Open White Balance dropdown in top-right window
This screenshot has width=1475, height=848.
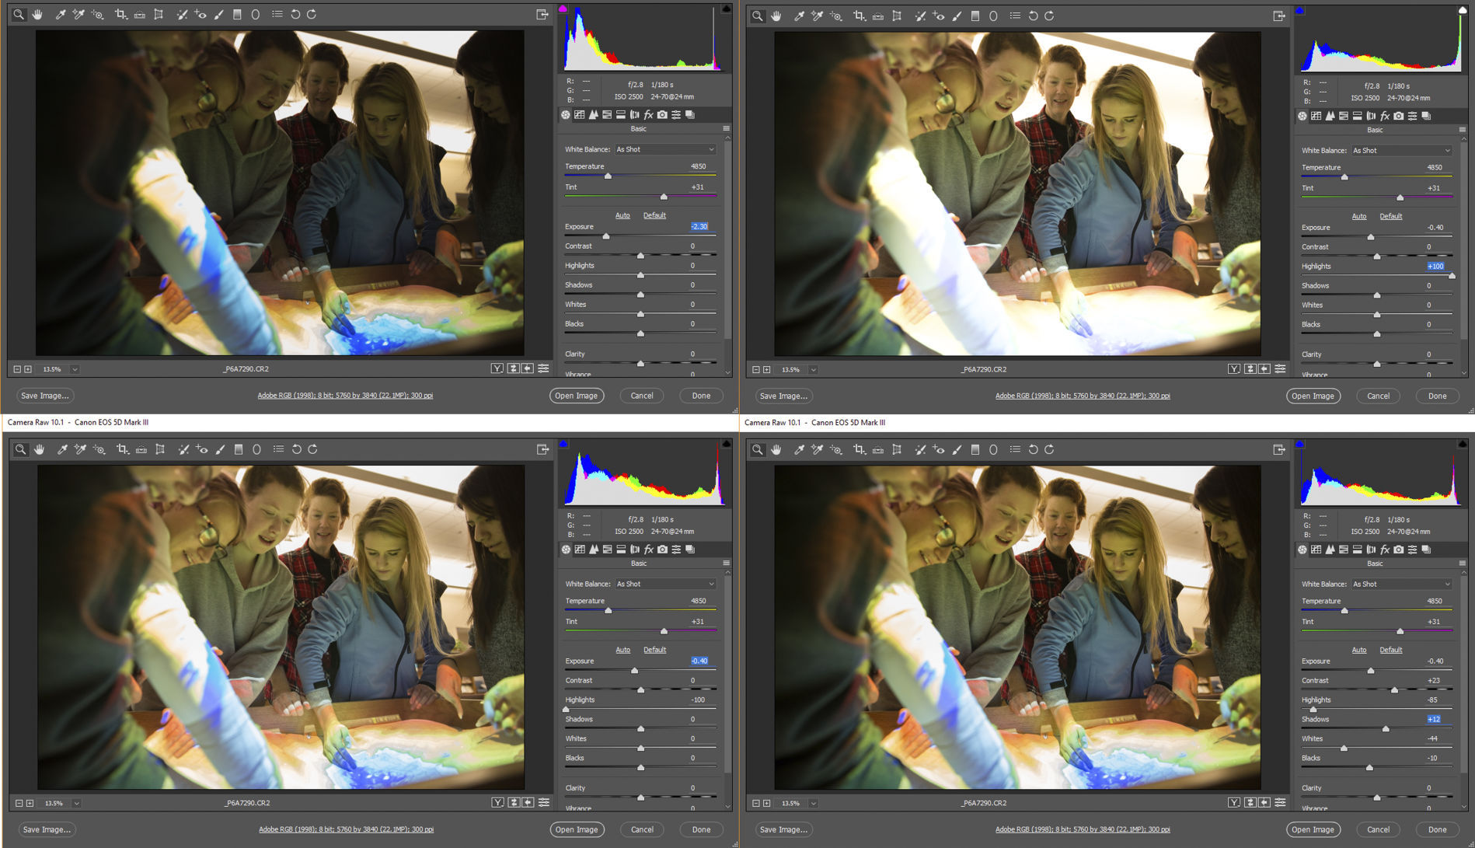[x=1402, y=151]
